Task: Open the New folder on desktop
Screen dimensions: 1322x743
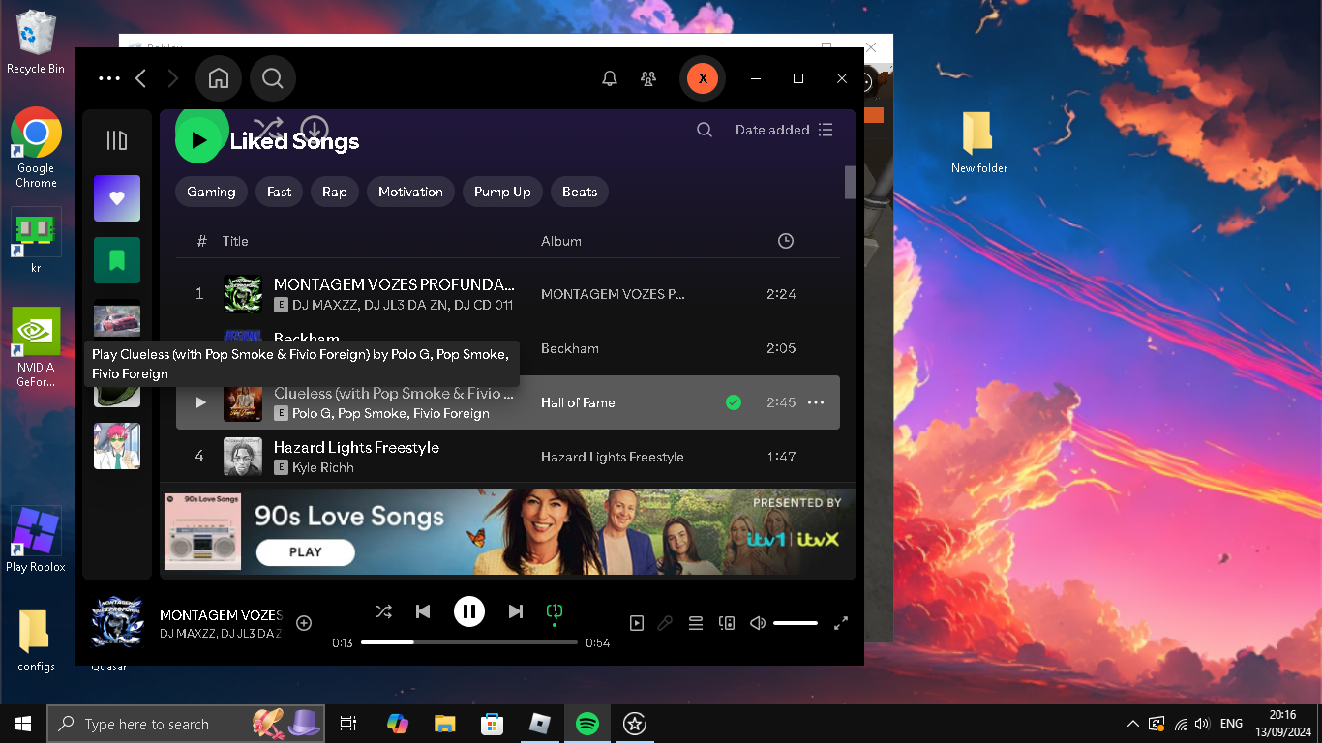Action: 979,142
